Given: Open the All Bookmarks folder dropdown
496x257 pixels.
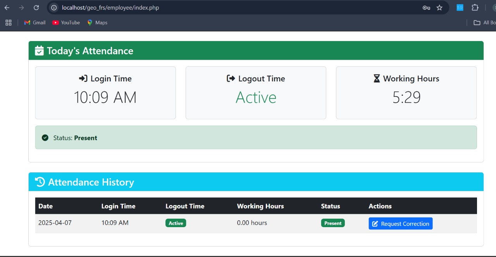Looking at the screenshot, I should [483, 22].
